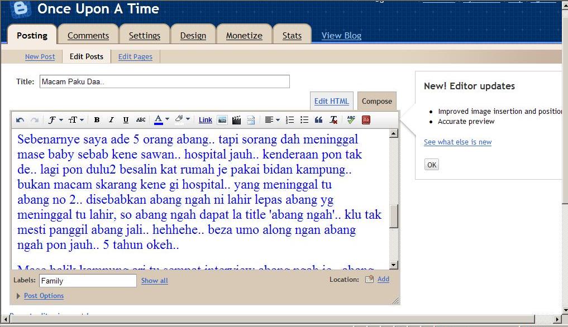Open the Monetize tab
Image resolution: width=568 pixels, height=327 pixels.
(x=244, y=36)
